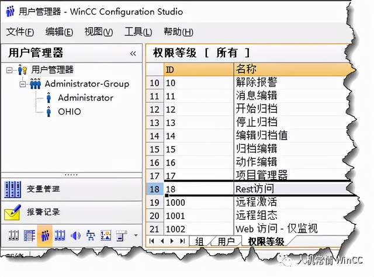The width and height of the screenshot is (374, 277).
Task: Click the splitter grip dots above 变量管理
Action: tap(71, 175)
